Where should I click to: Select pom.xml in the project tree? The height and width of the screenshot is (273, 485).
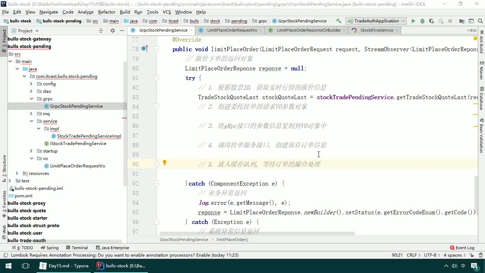click(23, 196)
